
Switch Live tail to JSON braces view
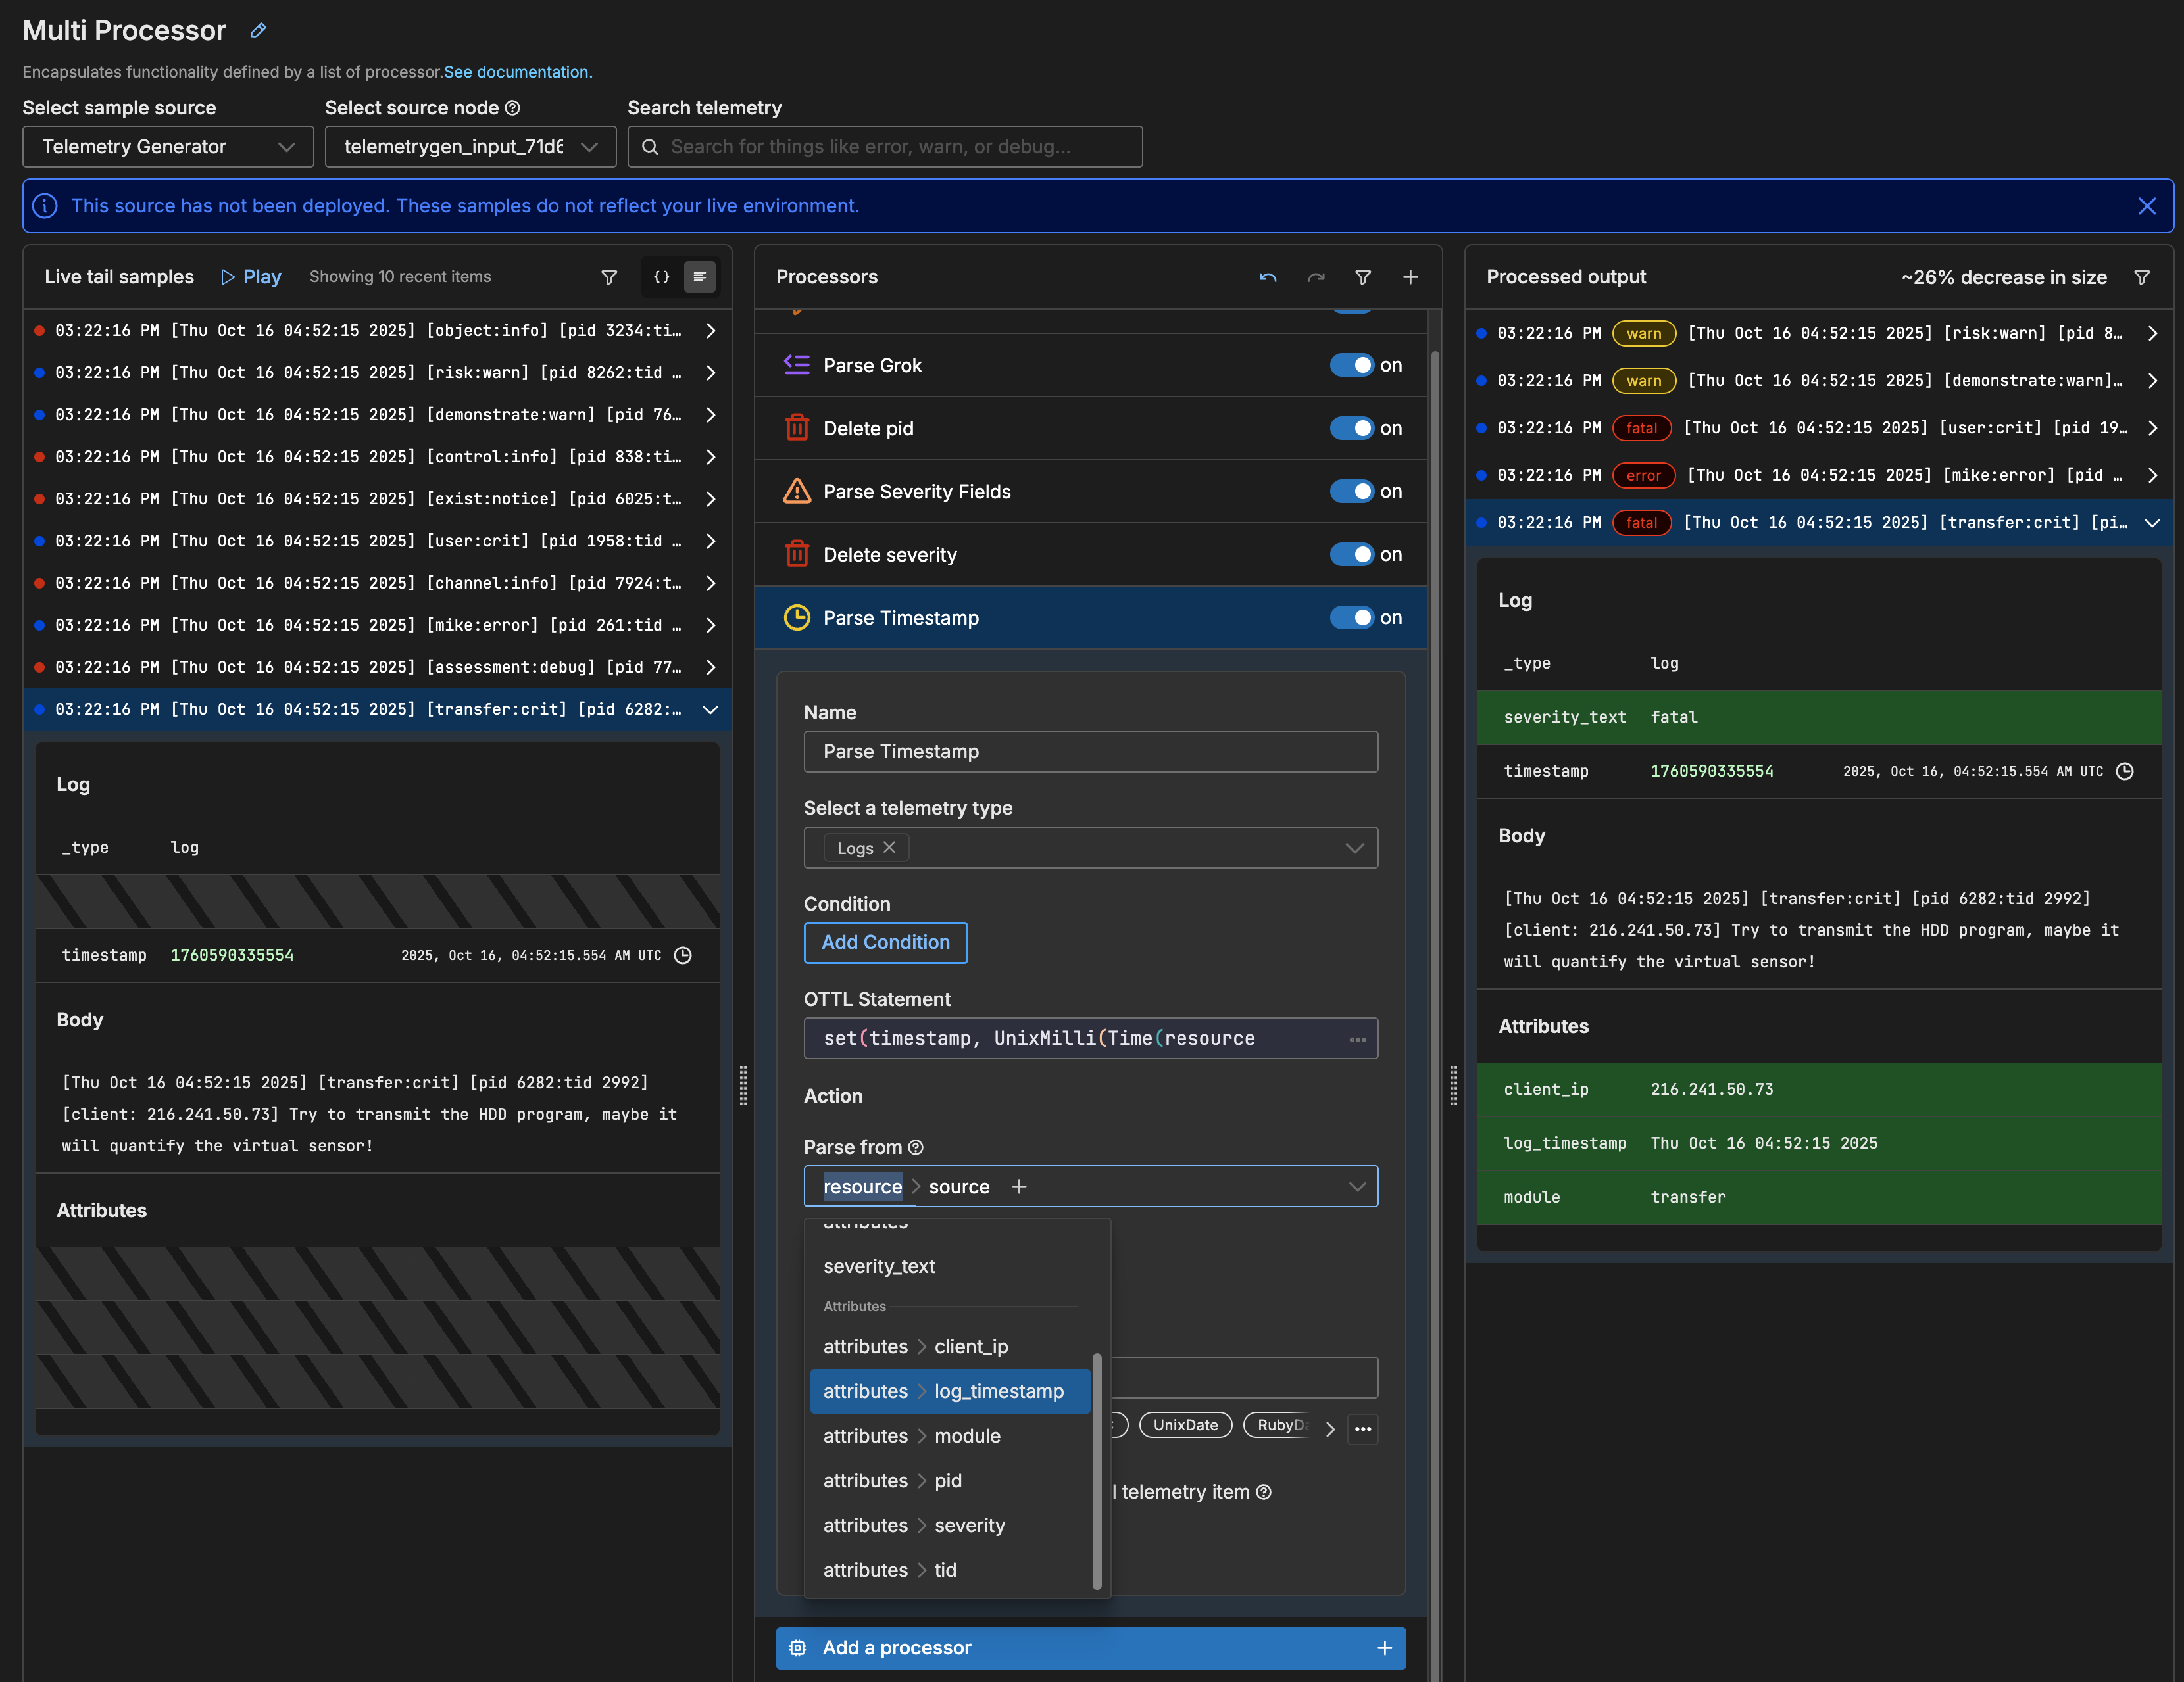pyautogui.click(x=661, y=277)
